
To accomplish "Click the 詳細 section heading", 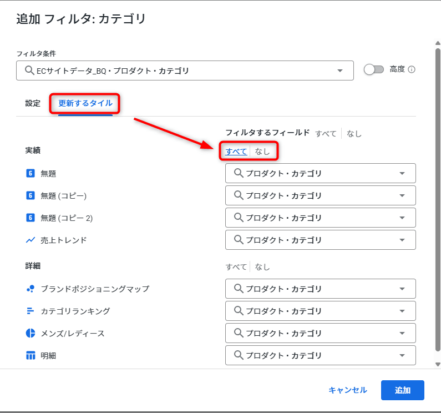I will (33, 265).
